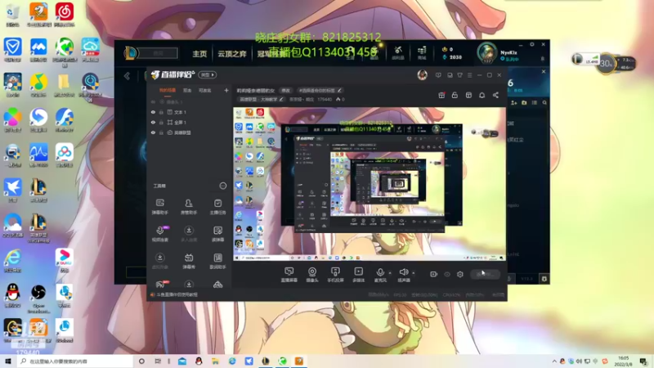
Task: Click the blue 2030 currency counter in League client
Action: 452,57
